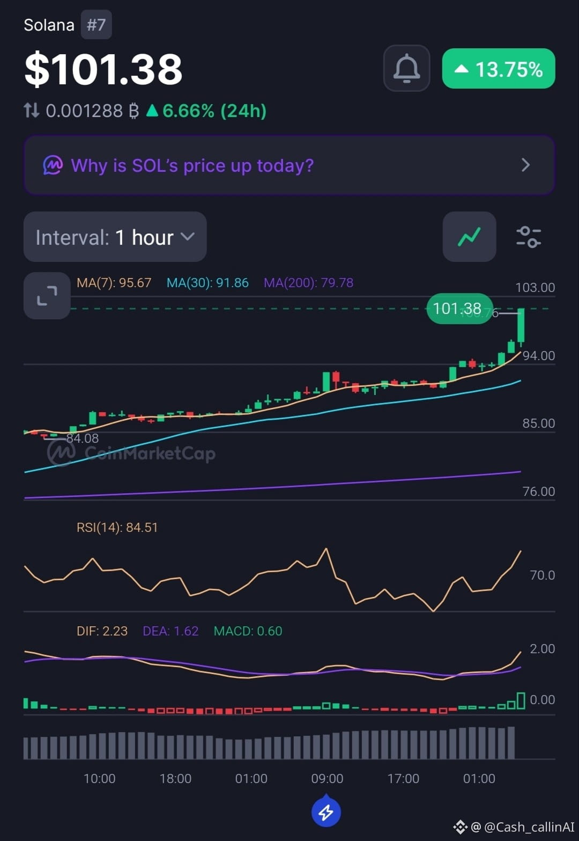This screenshot has height=841, width=579.
Task: Tap the #7 rank badge
Action: click(96, 25)
